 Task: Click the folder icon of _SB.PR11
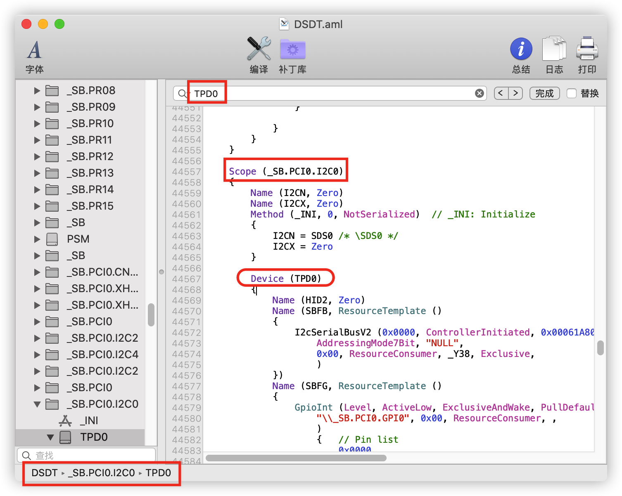(x=52, y=140)
